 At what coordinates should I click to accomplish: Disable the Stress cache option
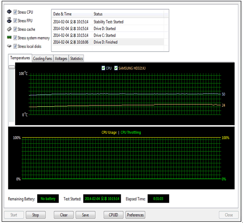[15, 29]
